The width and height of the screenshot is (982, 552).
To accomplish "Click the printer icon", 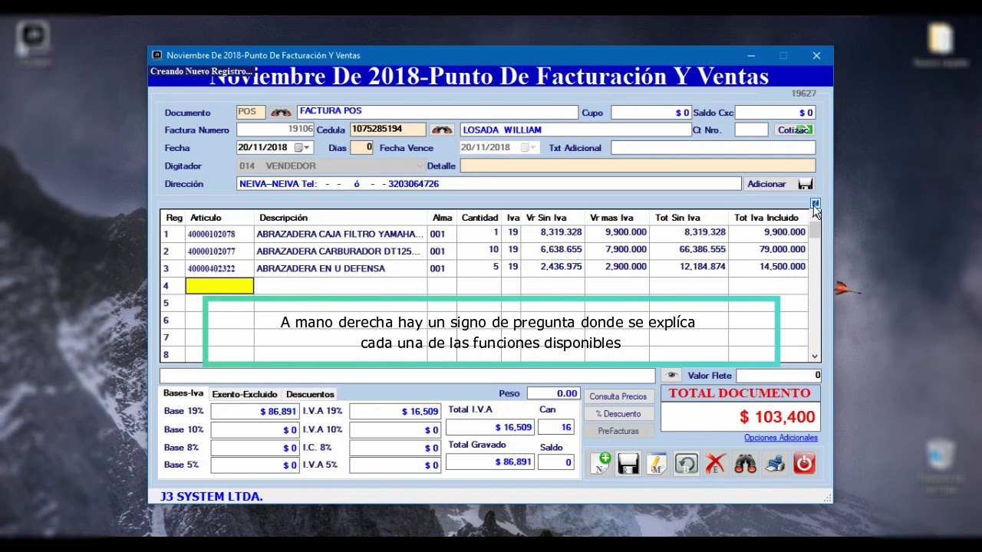I will [x=775, y=463].
